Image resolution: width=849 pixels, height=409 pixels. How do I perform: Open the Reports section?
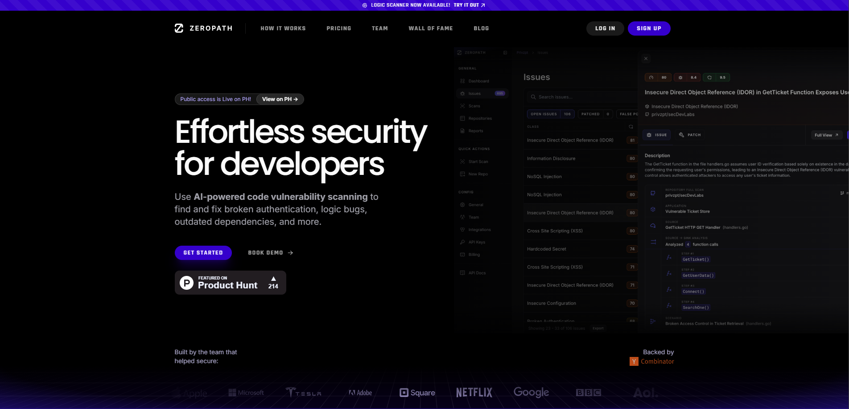click(x=474, y=131)
